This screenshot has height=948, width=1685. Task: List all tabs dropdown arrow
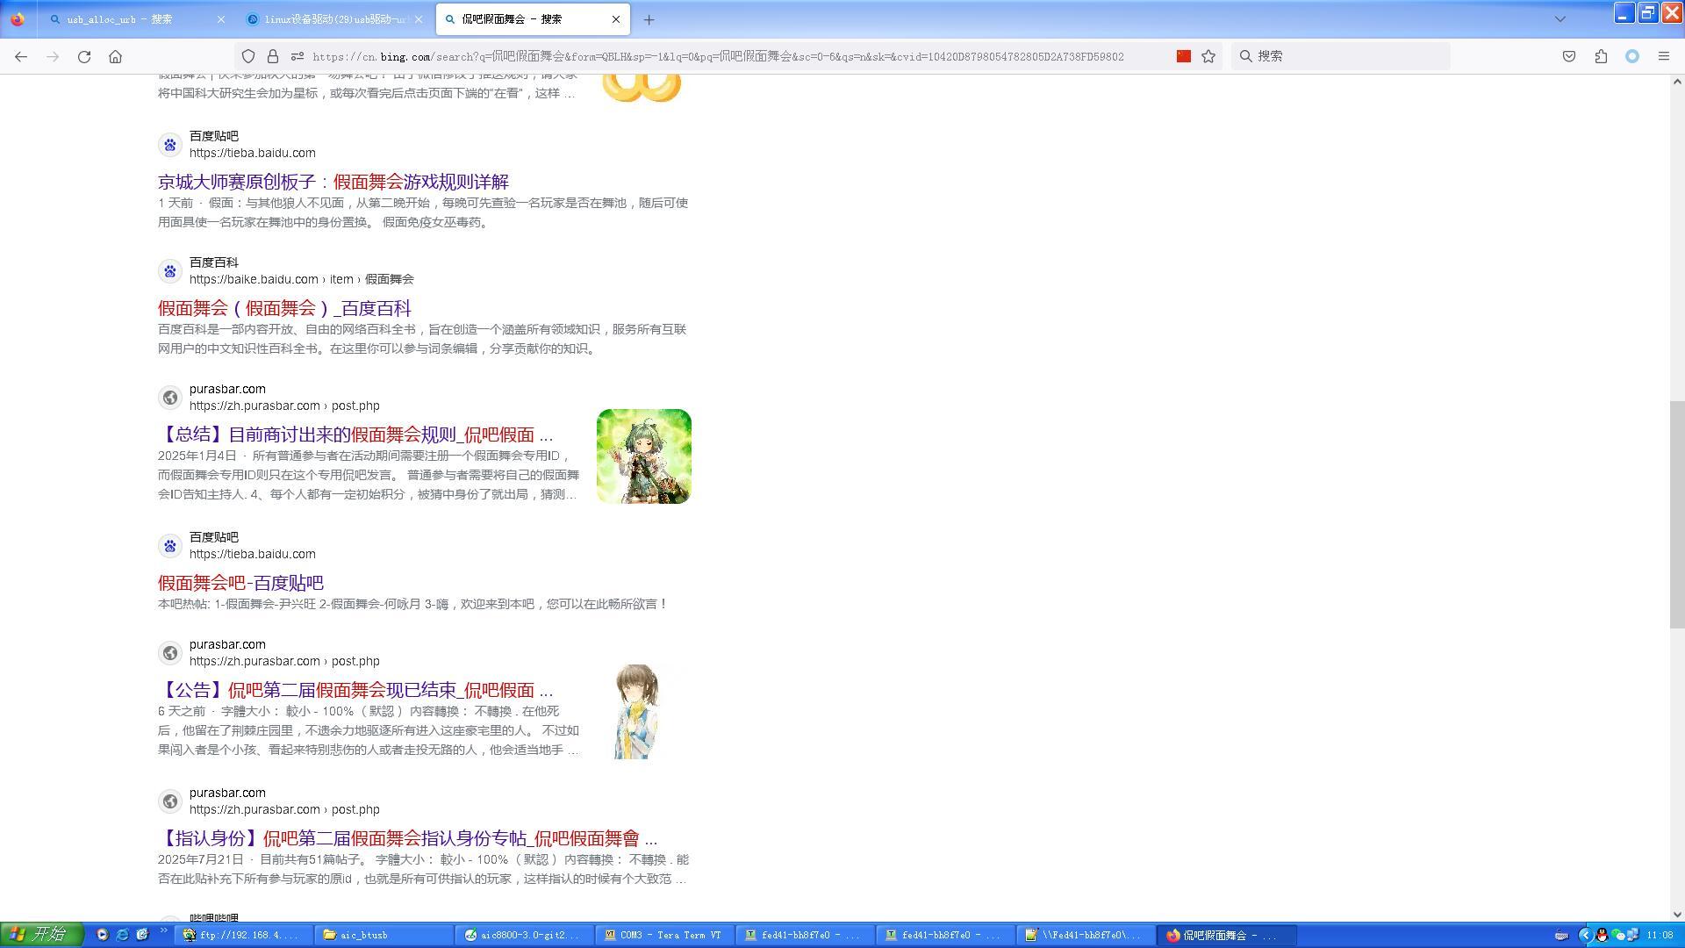pos(1560,18)
